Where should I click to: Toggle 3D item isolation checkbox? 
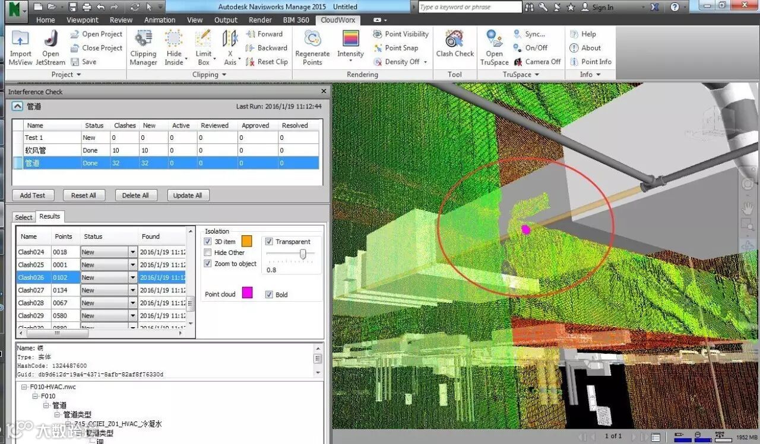(208, 242)
